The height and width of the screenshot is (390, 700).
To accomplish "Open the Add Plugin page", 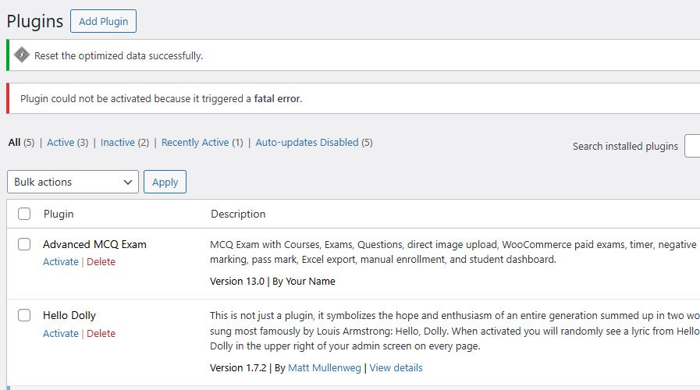I will (x=103, y=21).
